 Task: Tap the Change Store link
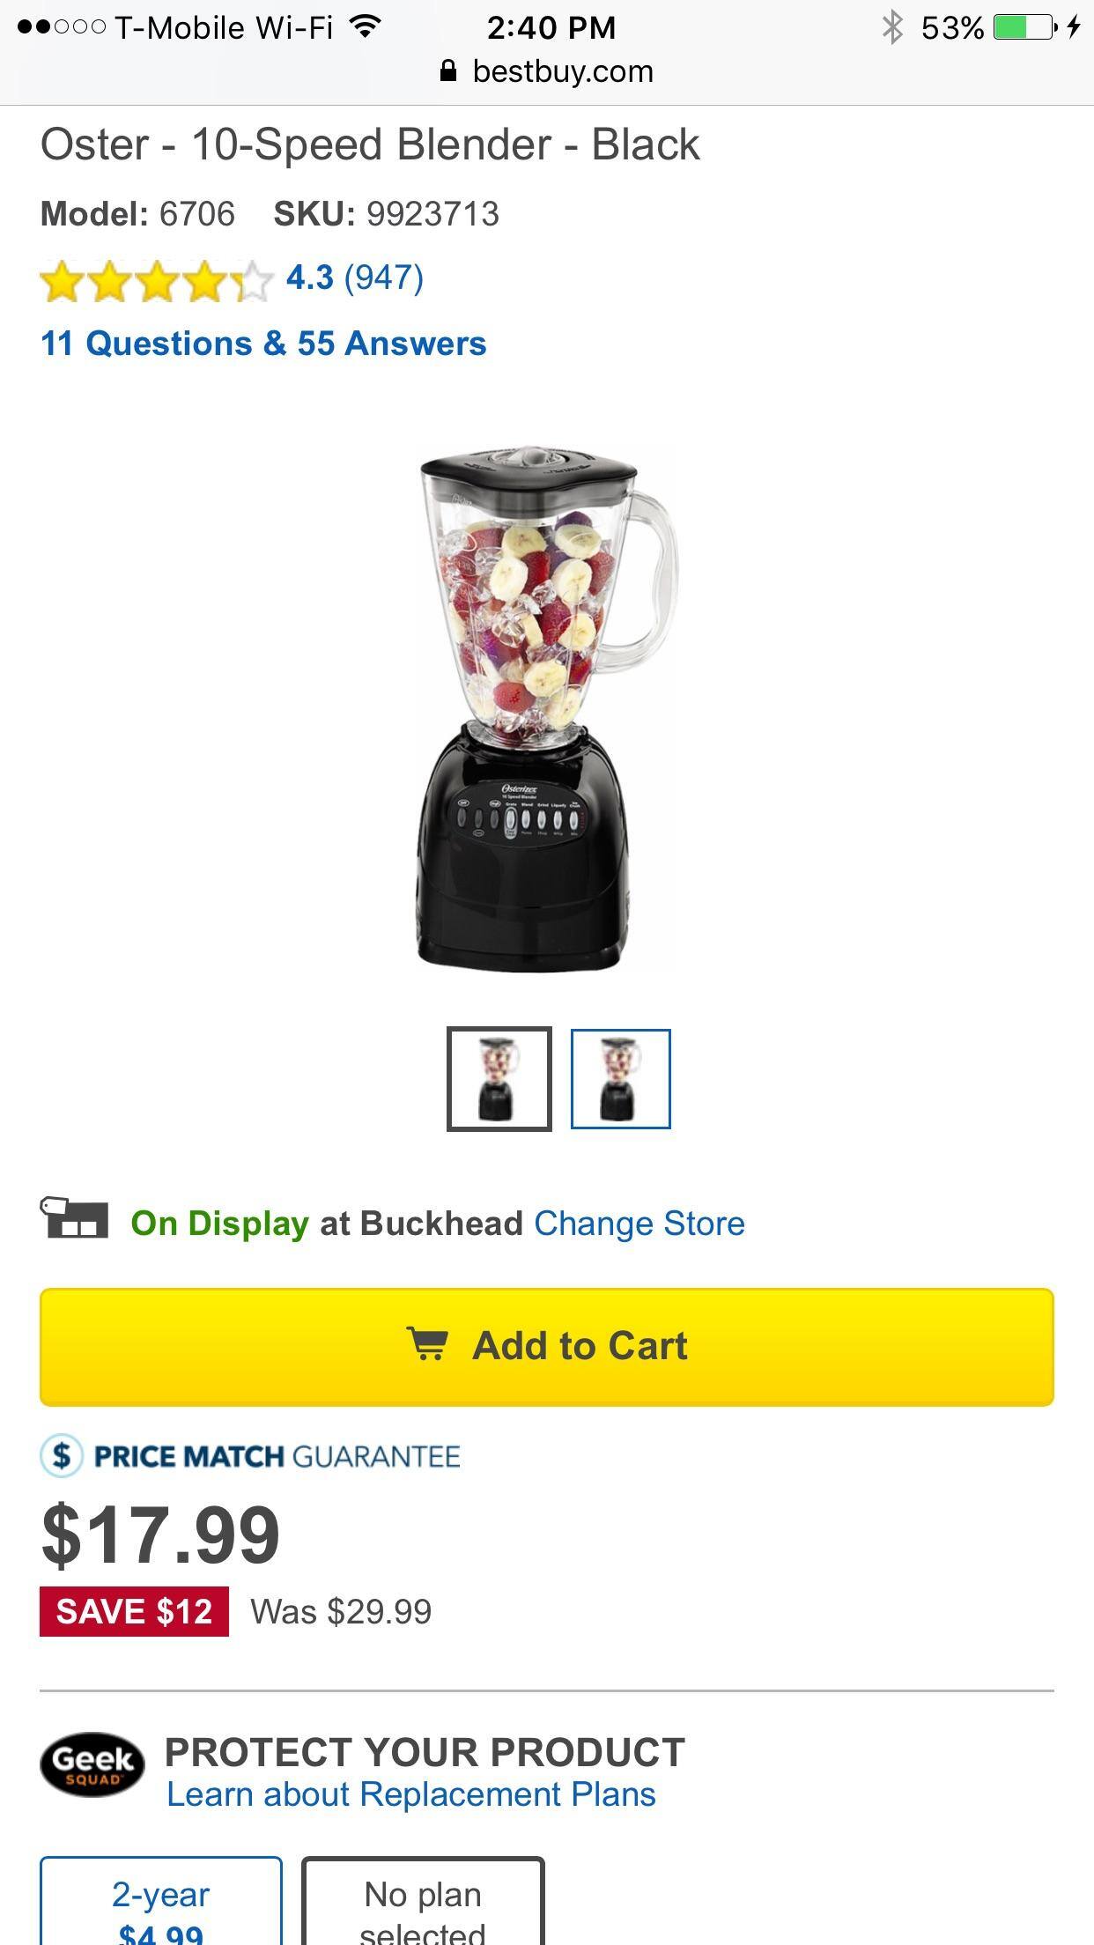[x=639, y=1223]
